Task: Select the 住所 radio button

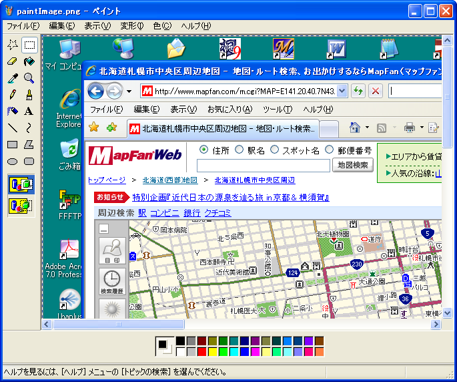Action: [x=203, y=150]
